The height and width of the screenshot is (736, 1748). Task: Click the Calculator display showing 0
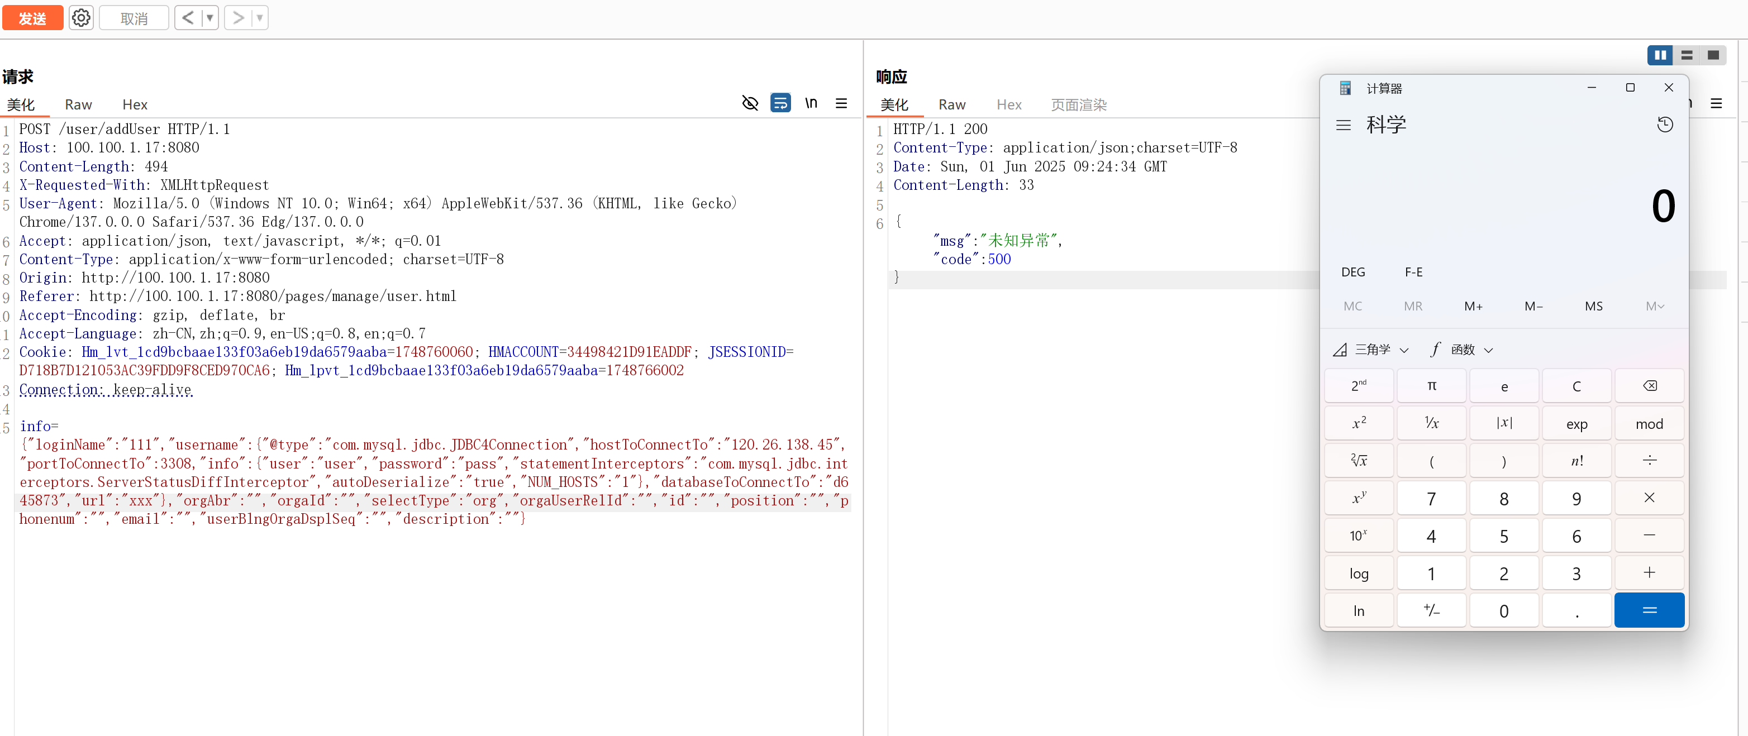click(1663, 206)
